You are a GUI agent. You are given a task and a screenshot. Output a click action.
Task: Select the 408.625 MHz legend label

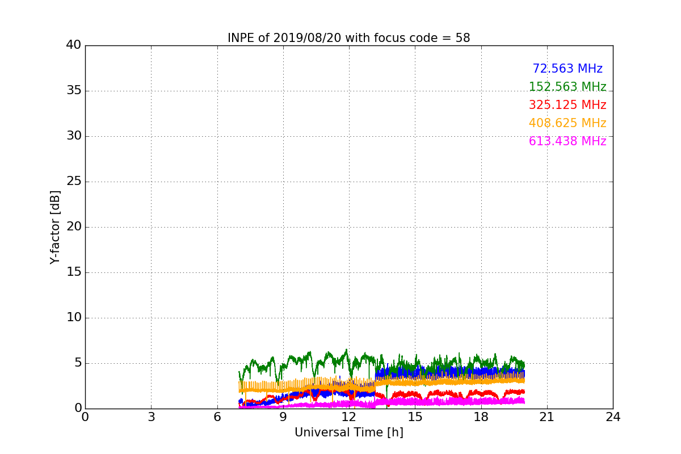click(567, 123)
